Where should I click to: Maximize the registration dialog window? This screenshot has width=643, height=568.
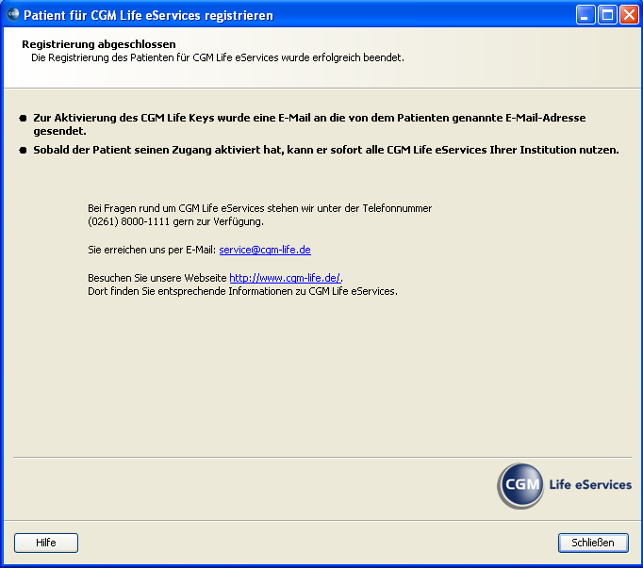click(x=607, y=15)
